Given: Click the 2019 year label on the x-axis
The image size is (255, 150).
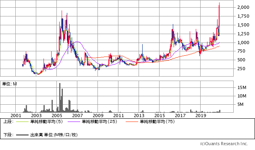Looking at the screenshot, I should 201,116.
